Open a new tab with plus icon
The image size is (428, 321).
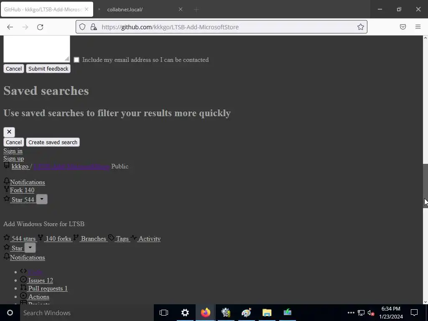(x=196, y=10)
